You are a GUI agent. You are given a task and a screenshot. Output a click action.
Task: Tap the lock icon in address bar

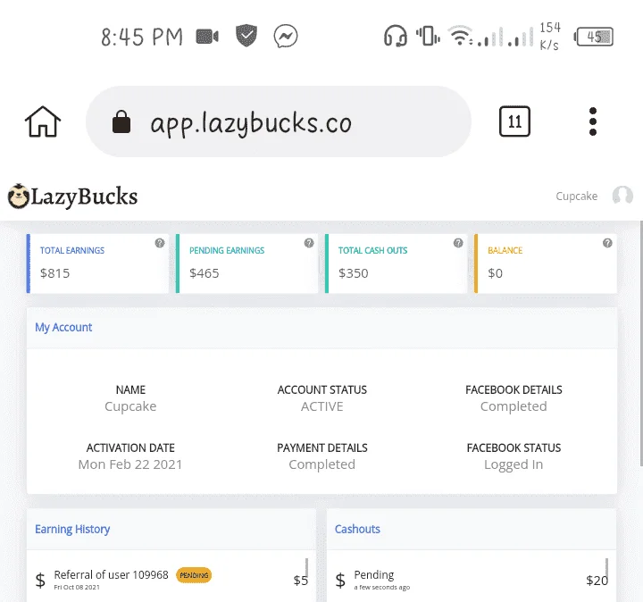(121, 121)
